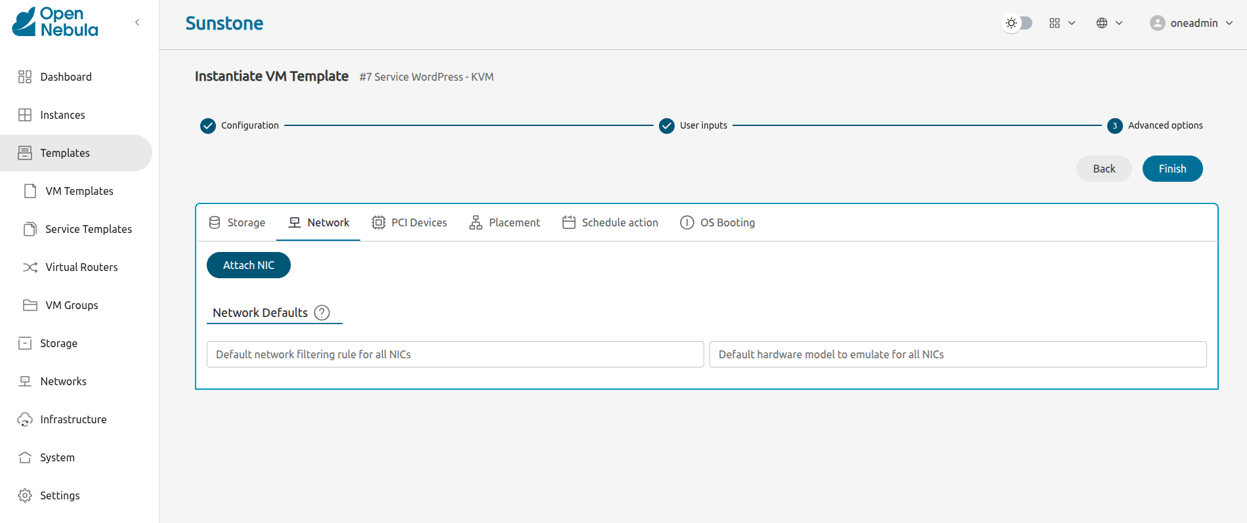Click the Settings gear icon
Image resolution: width=1247 pixels, height=523 pixels.
pyautogui.click(x=25, y=495)
